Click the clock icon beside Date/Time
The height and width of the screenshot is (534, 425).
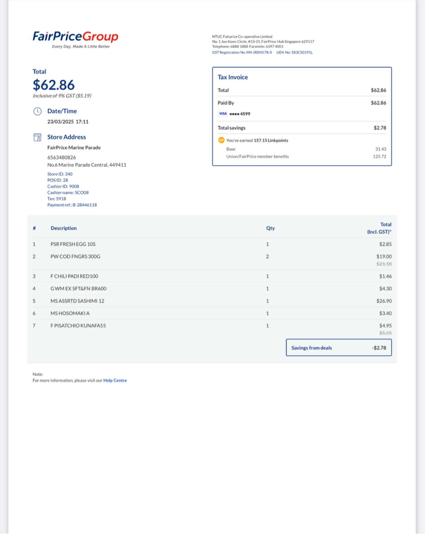tap(37, 111)
